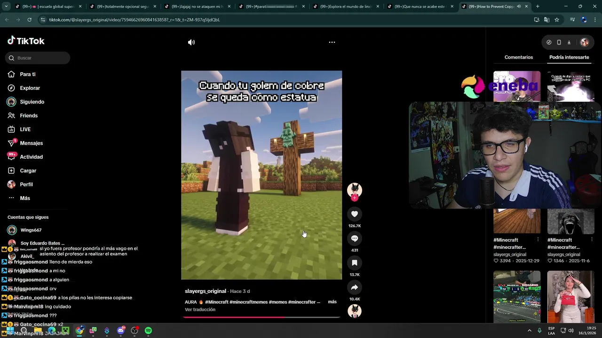Bookmark this page with star icon
The height and width of the screenshot is (338, 602).
click(x=557, y=20)
